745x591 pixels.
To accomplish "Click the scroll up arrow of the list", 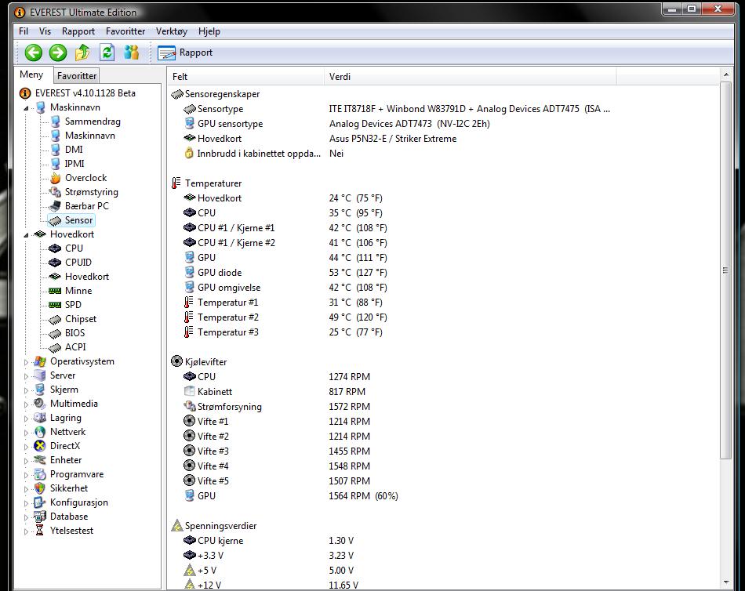I will pyautogui.click(x=725, y=74).
